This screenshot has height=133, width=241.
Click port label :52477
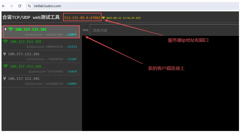tap(72, 35)
